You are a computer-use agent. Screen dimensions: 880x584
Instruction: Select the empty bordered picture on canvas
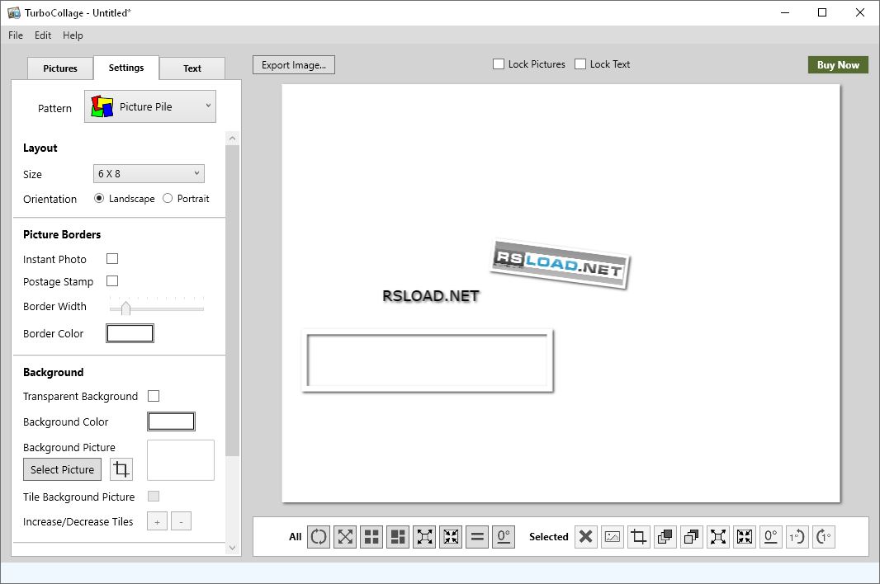[x=428, y=360]
